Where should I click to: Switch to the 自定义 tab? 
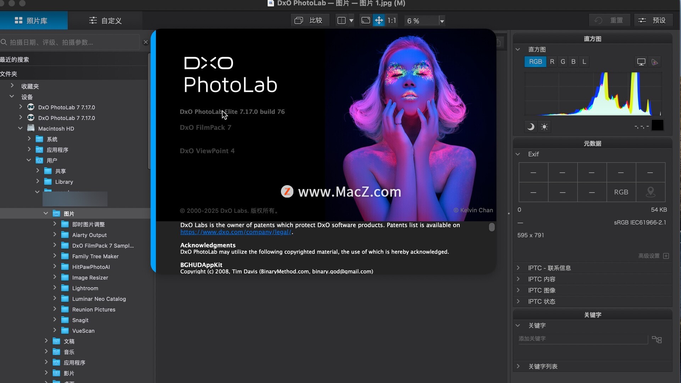point(105,21)
